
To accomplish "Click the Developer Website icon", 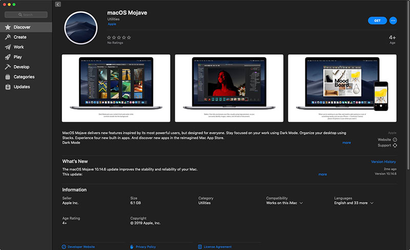I will click(64, 246).
